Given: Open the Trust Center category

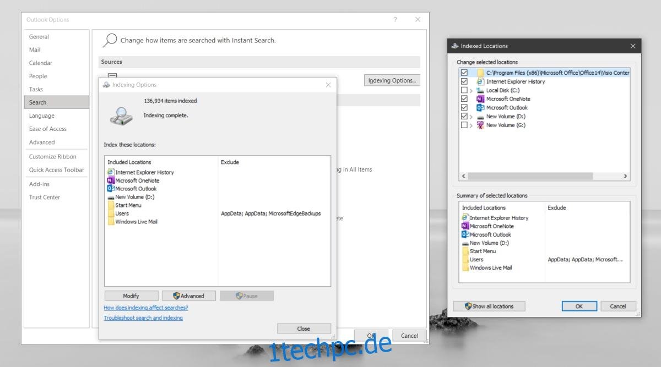Looking at the screenshot, I should tap(56, 197).
